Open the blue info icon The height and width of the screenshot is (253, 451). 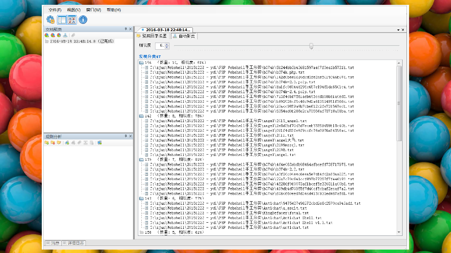[x=83, y=19]
